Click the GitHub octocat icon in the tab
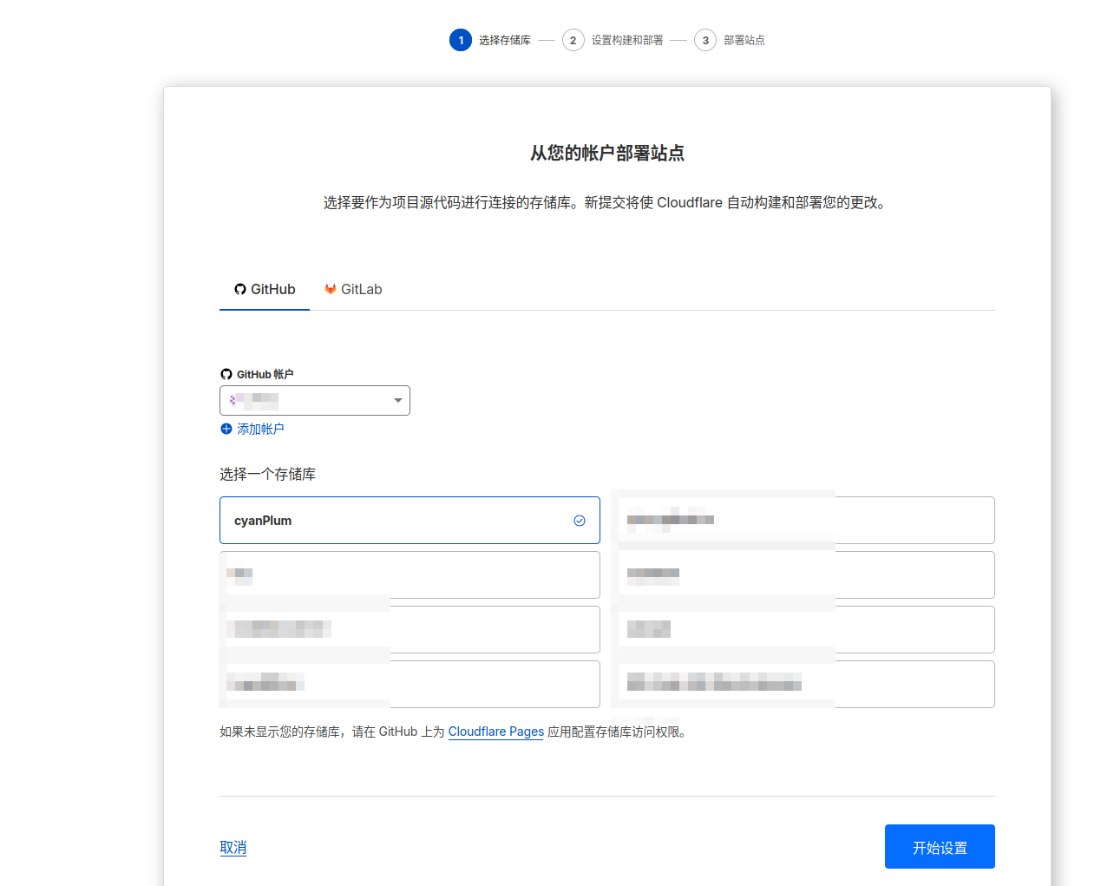 pos(240,289)
